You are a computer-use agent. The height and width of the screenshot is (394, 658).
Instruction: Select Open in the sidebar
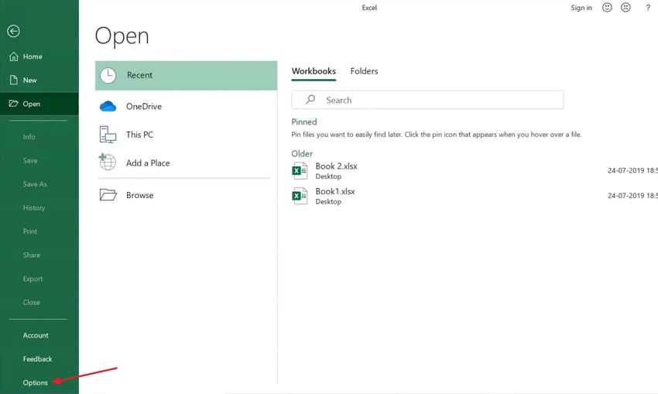(x=32, y=104)
